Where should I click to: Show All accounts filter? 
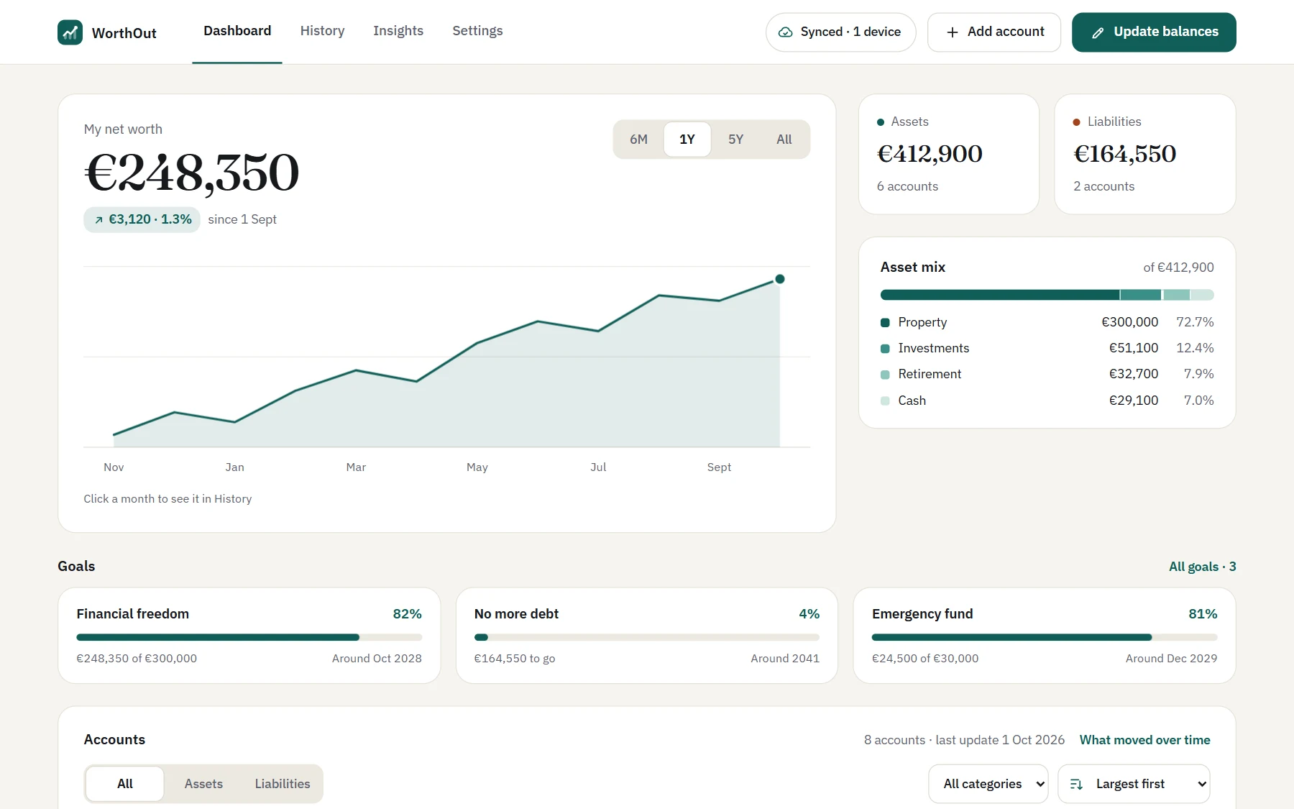[125, 784]
